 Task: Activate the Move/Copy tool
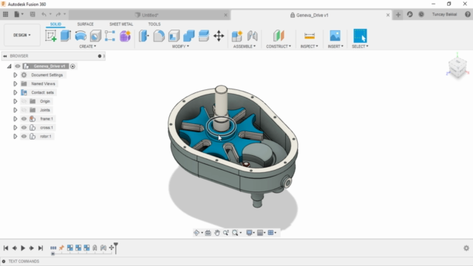(219, 36)
